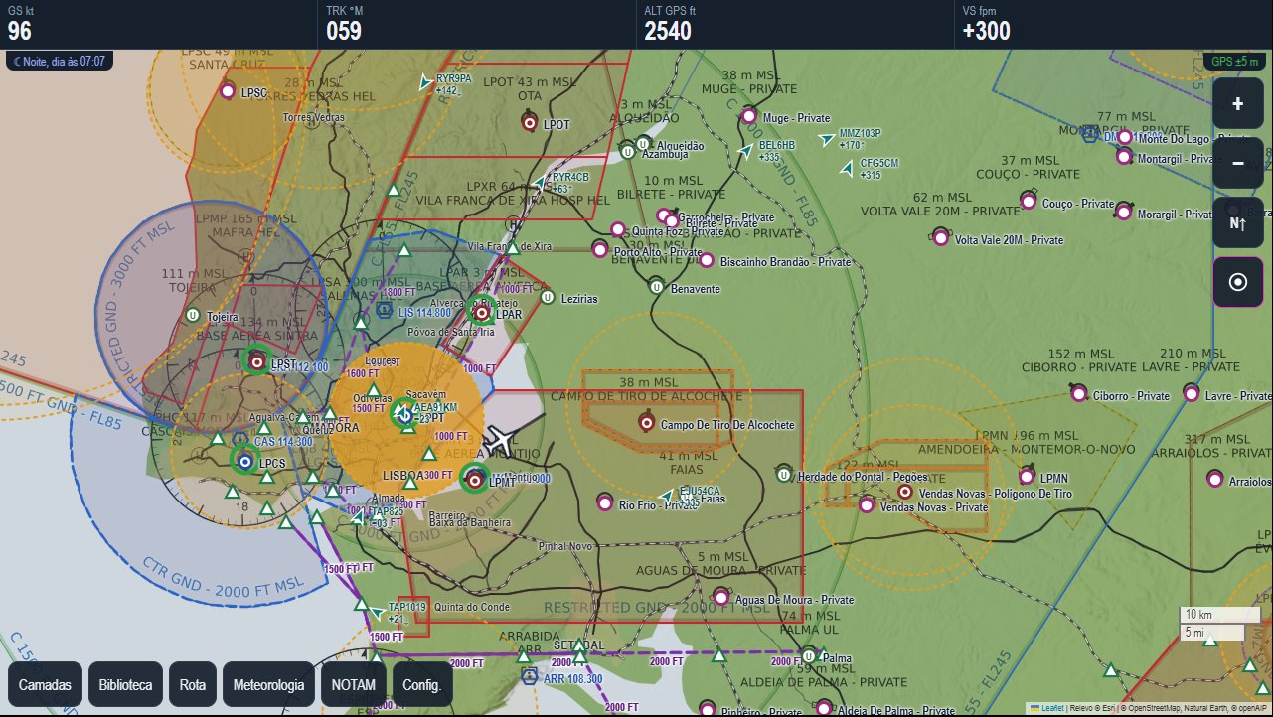This screenshot has height=717, width=1273.
Task: Select the Rio Frio private airfield marker
Action: coord(604,503)
